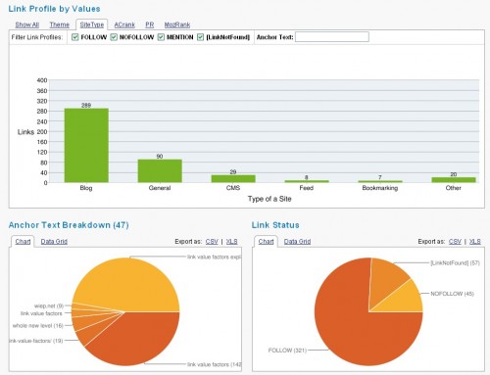Open the MozRank tab
The image size is (490, 375).
point(177,24)
